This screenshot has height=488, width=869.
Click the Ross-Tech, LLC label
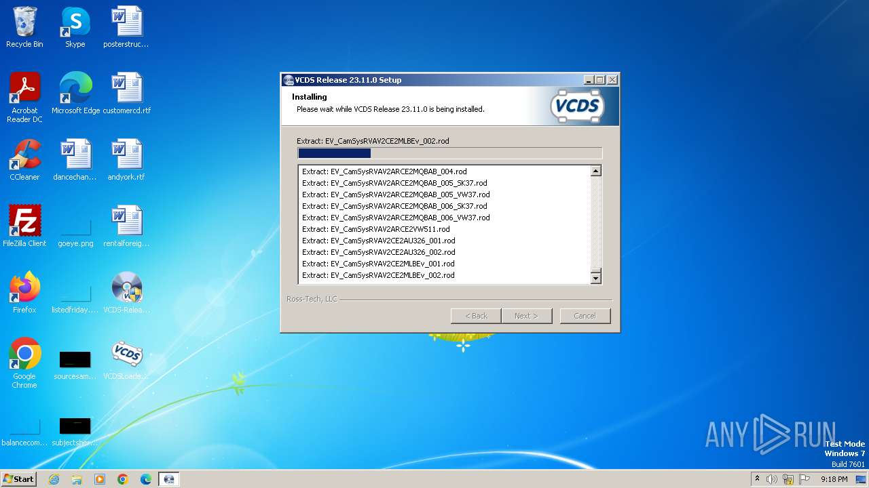pyautogui.click(x=312, y=299)
